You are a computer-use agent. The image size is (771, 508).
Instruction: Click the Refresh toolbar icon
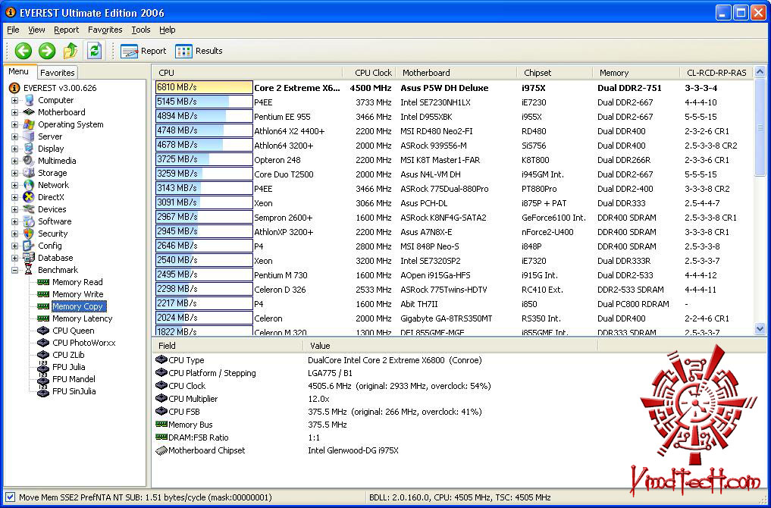click(x=95, y=51)
